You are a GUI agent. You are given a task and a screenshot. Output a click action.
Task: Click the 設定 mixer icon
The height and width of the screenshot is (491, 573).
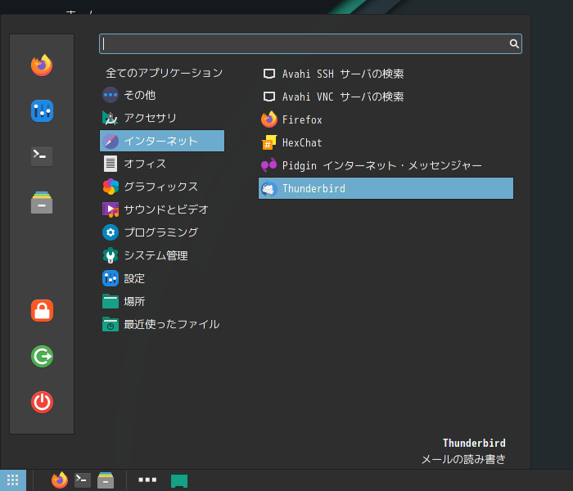point(111,278)
